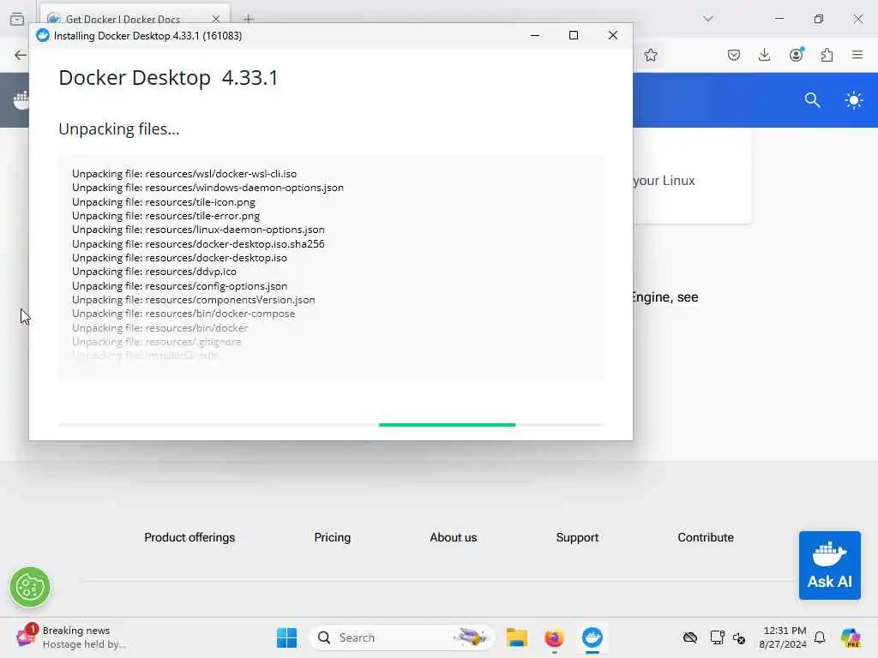Click the config-options.json log line
Screen dimensions: 878x658
pos(180,286)
